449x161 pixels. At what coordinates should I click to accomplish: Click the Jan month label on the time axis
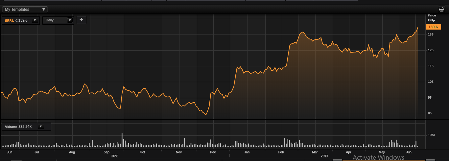click(x=247, y=152)
